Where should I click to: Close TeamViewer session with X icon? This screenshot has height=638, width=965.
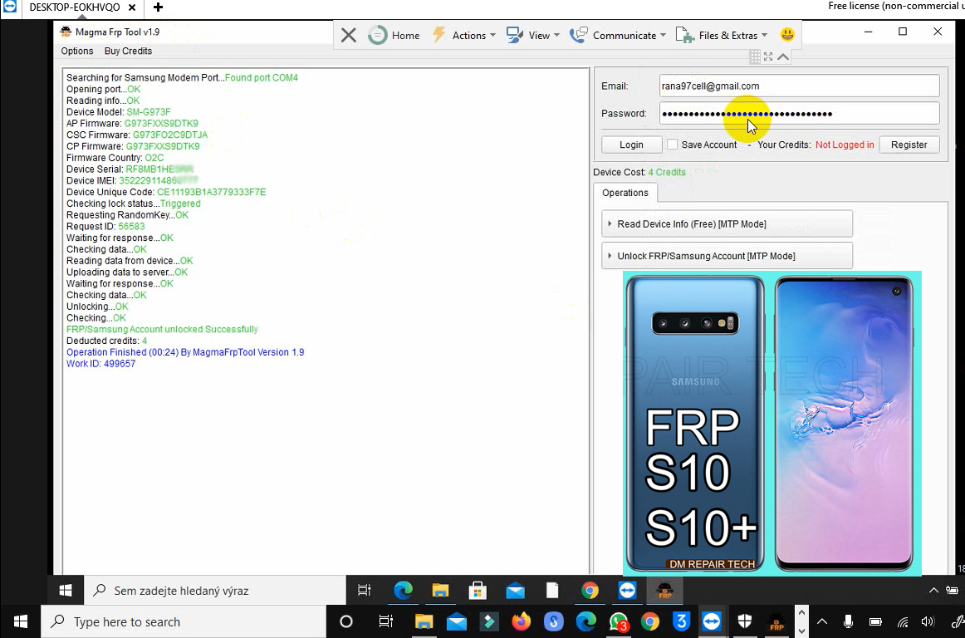coord(348,35)
